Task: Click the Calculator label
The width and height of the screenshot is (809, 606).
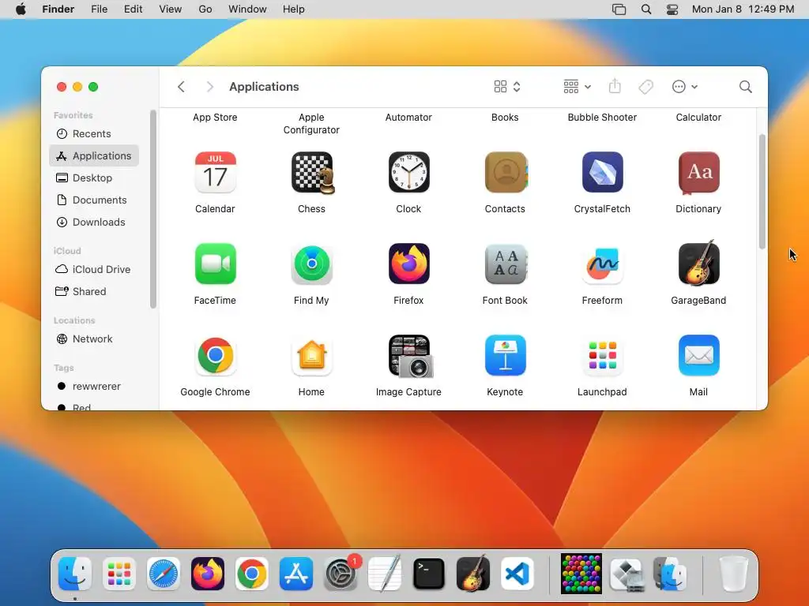Action: [698, 118]
